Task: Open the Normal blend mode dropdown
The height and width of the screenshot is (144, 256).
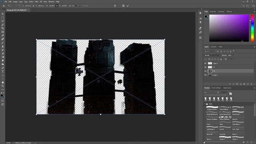Action: [x=212, y=55]
